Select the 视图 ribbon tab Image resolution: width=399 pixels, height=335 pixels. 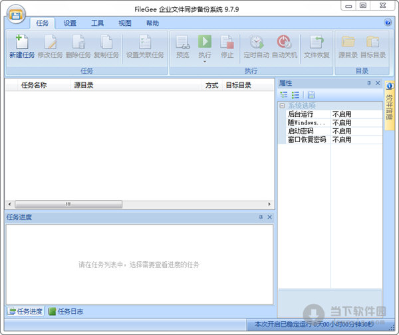click(125, 23)
